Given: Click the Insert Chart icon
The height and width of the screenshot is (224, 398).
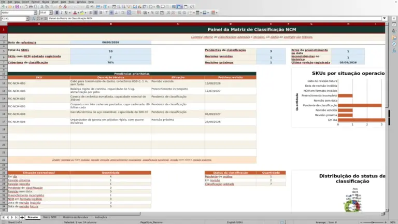Looking at the screenshot, I should [139, 7].
